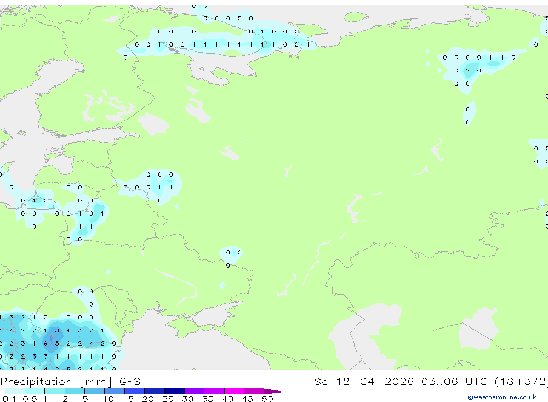Pick the 25–30 mm legend color swatch
This screenshot has height=402, width=548.
pos(174,391)
